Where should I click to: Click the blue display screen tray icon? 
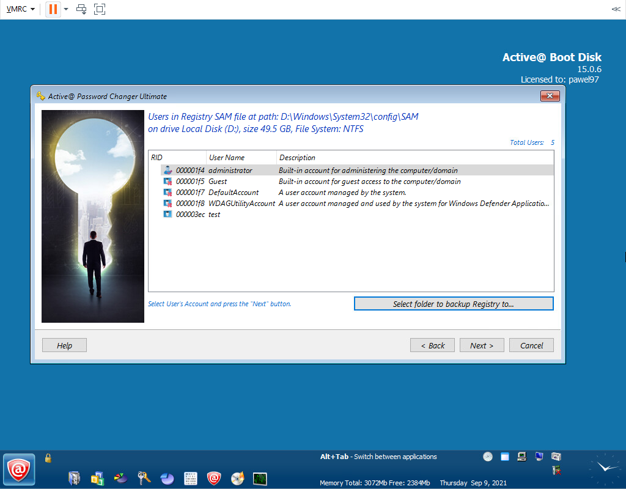(x=539, y=457)
